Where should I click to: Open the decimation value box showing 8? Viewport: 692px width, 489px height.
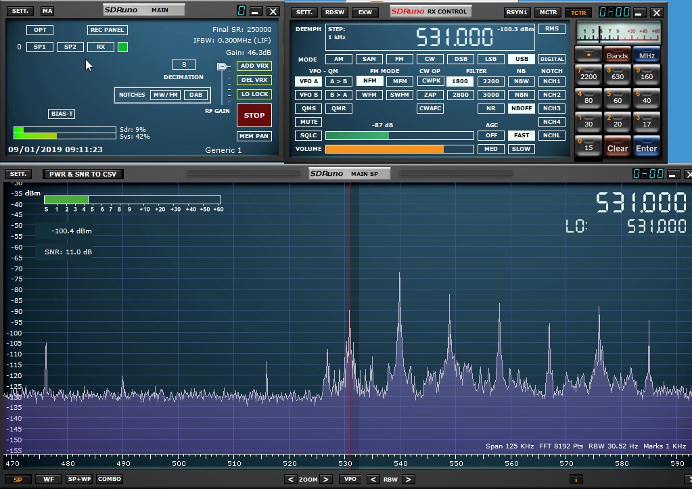tap(183, 65)
